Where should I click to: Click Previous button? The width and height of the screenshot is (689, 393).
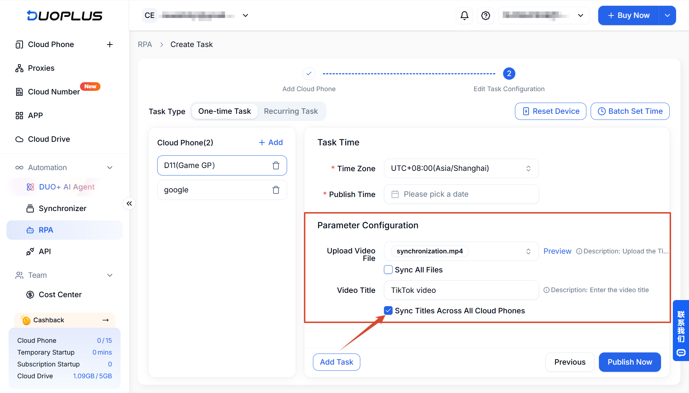(x=570, y=362)
